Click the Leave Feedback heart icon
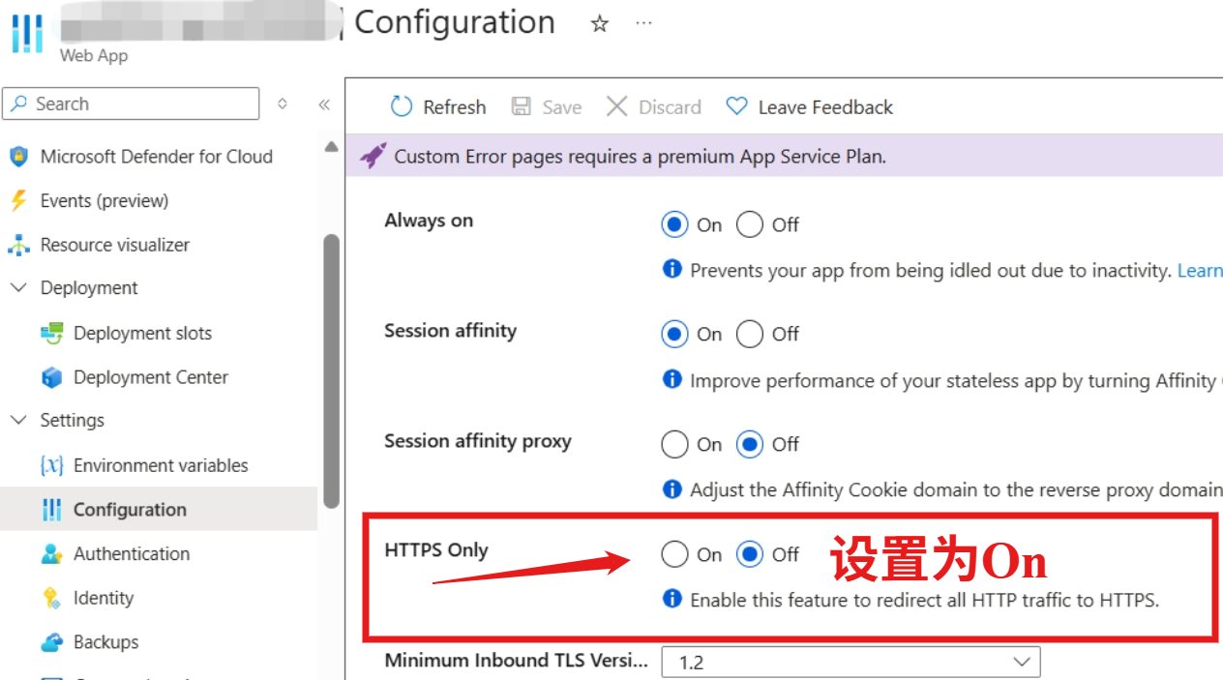 pyautogui.click(x=737, y=106)
